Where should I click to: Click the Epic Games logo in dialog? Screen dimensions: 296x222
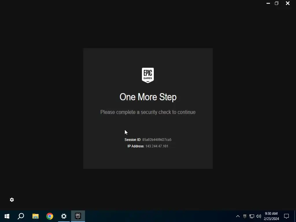[148, 75]
